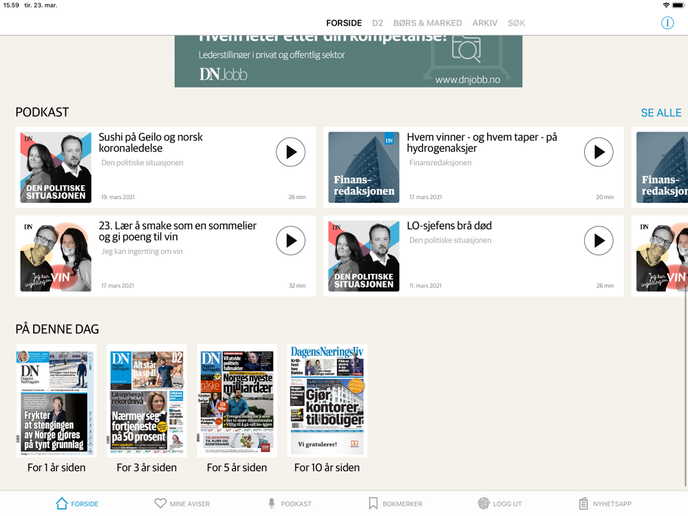
Task: Open the DN Jobb advertisement banner
Action: 348,61
